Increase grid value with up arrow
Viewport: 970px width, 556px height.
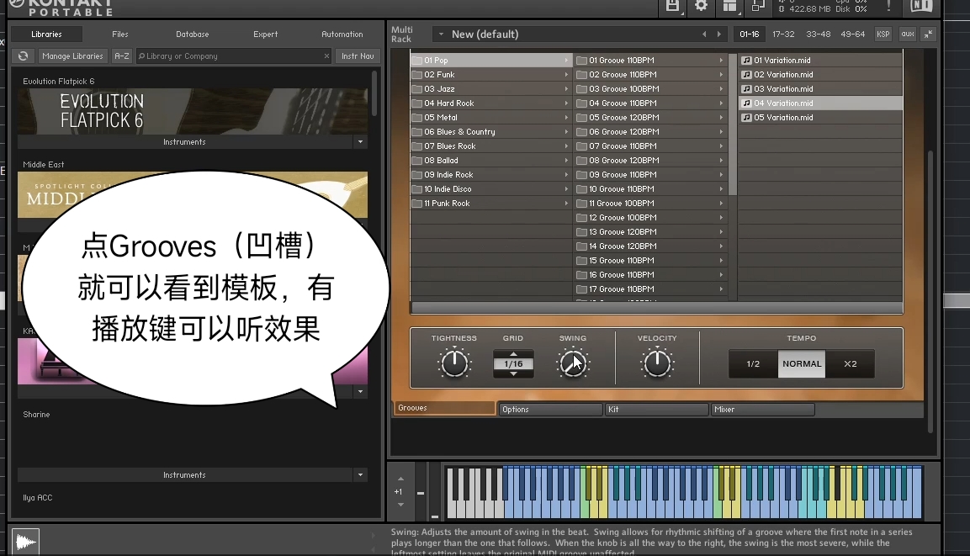513,354
